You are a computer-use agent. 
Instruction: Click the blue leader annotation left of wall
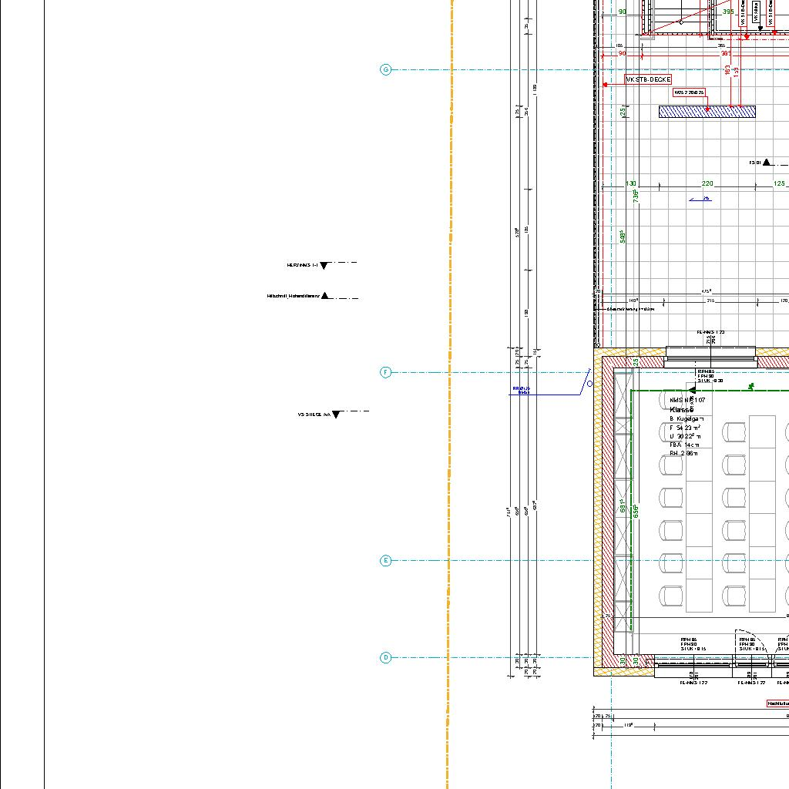pos(522,390)
